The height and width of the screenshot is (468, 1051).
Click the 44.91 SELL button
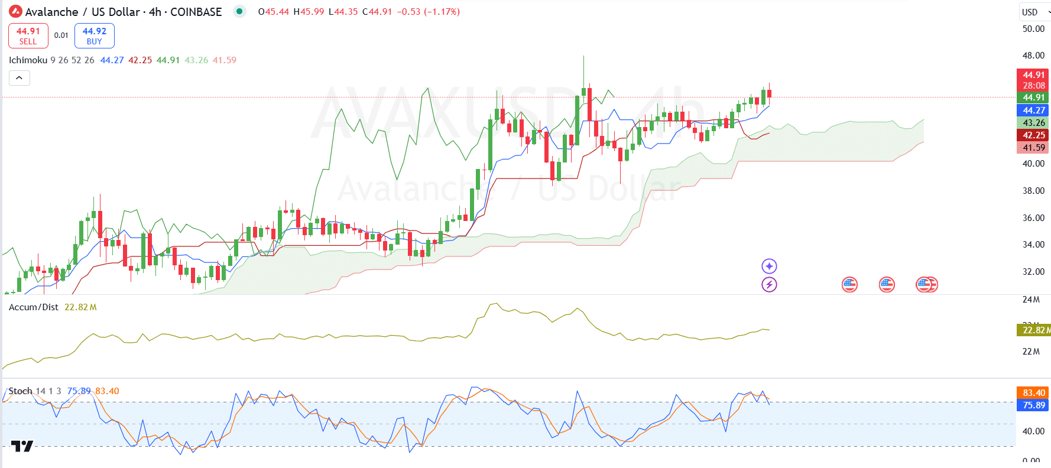tap(28, 35)
